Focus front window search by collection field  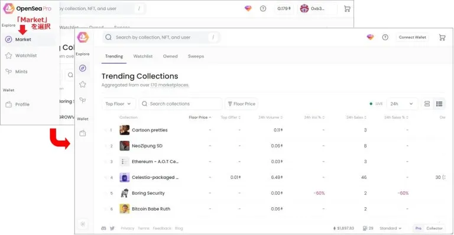[x=161, y=37]
